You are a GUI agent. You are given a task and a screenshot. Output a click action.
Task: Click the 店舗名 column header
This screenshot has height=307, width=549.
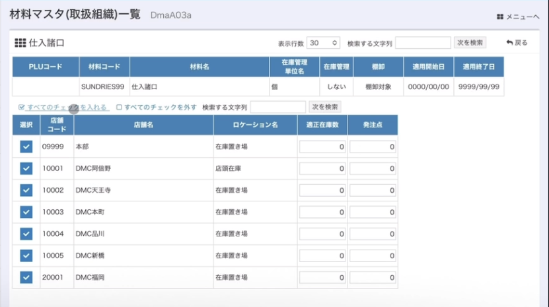pos(143,125)
